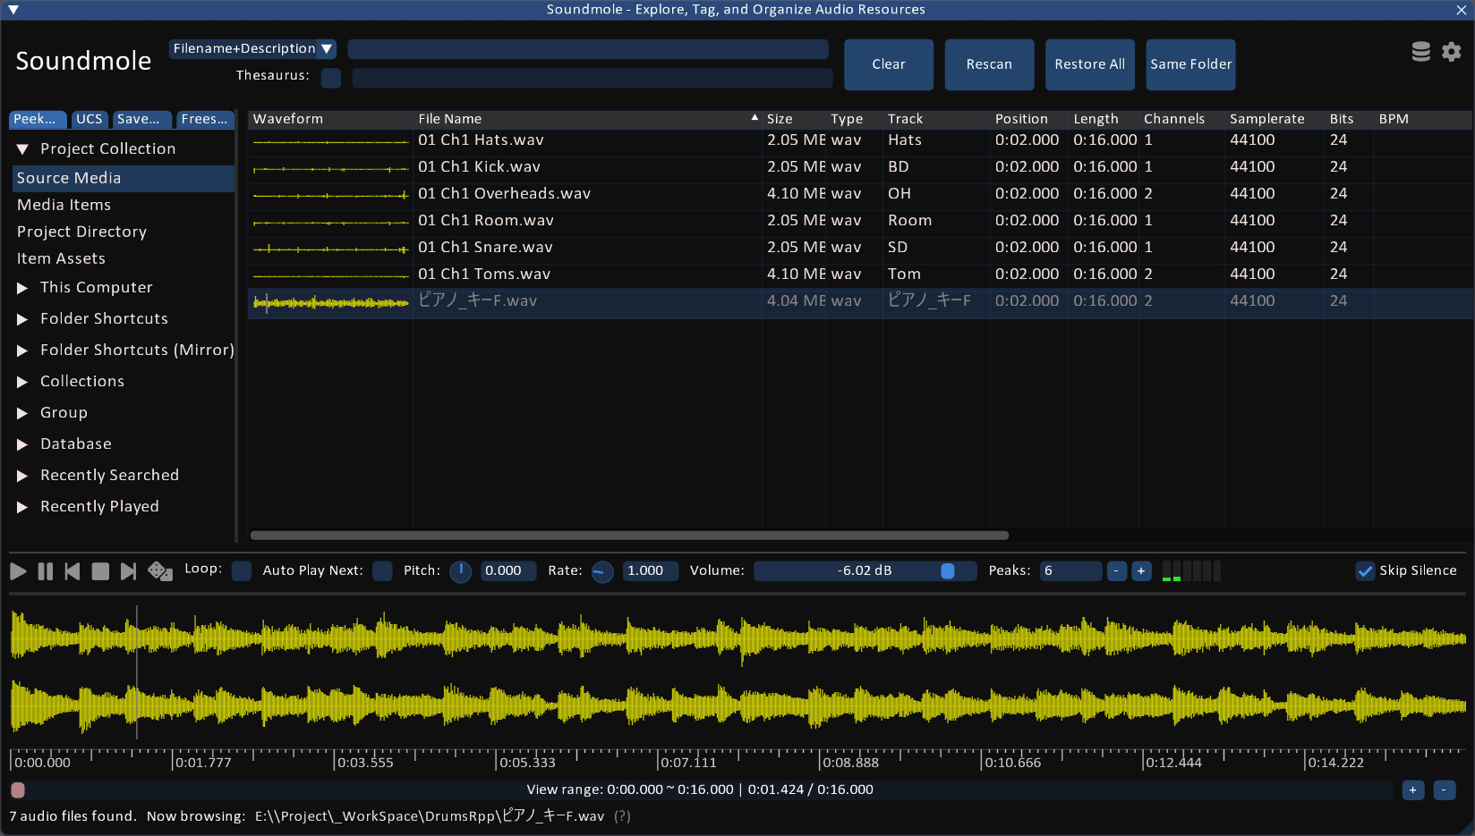Click the Pause playback icon
1475x836 pixels.
point(46,571)
